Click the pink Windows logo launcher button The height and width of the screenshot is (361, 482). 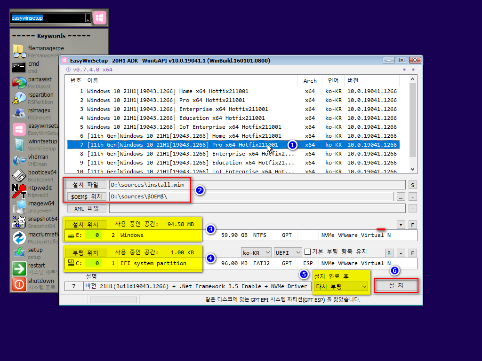(99, 18)
